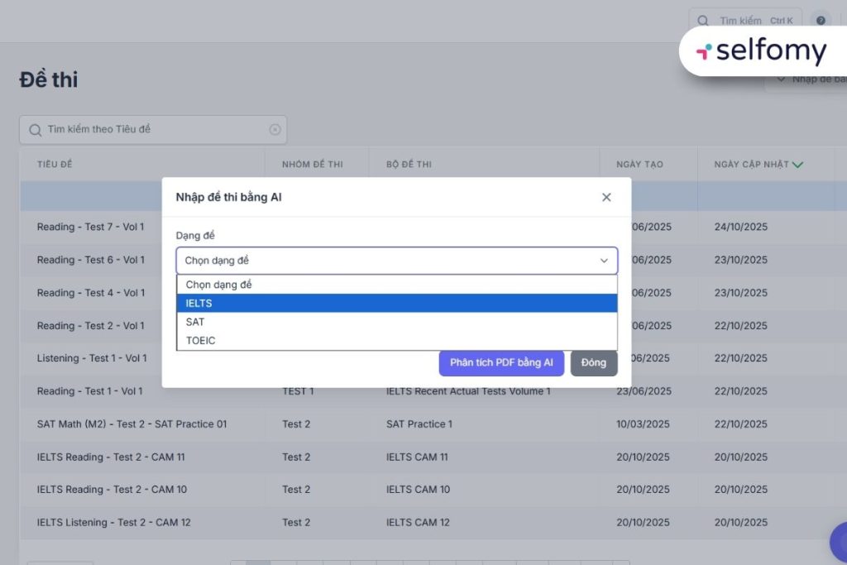Open the help question mark icon
Image resolution: width=847 pixels, height=565 pixels.
(x=821, y=21)
